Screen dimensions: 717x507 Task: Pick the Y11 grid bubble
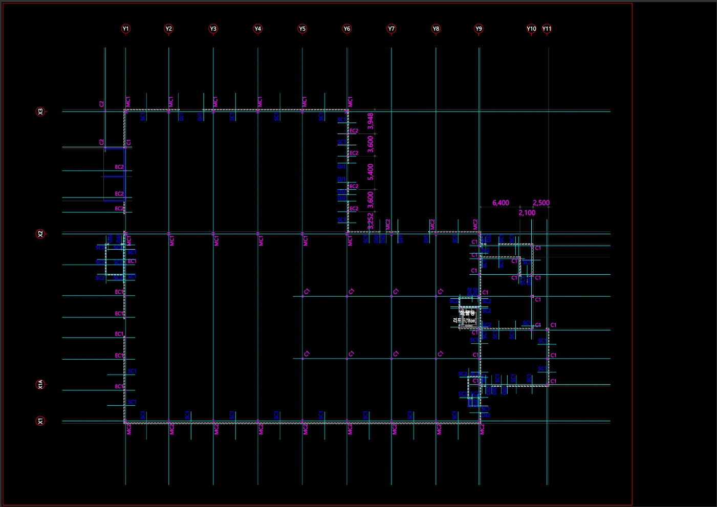[x=547, y=29]
